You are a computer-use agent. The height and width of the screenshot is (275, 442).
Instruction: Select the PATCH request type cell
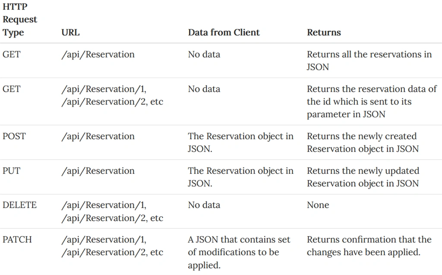click(x=17, y=240)
